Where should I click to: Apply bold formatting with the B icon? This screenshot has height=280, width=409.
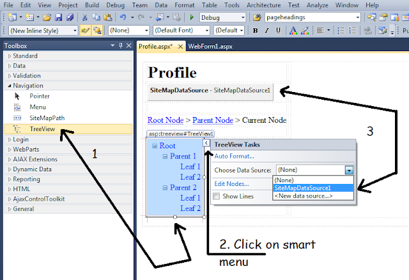[x=255, y=31]
